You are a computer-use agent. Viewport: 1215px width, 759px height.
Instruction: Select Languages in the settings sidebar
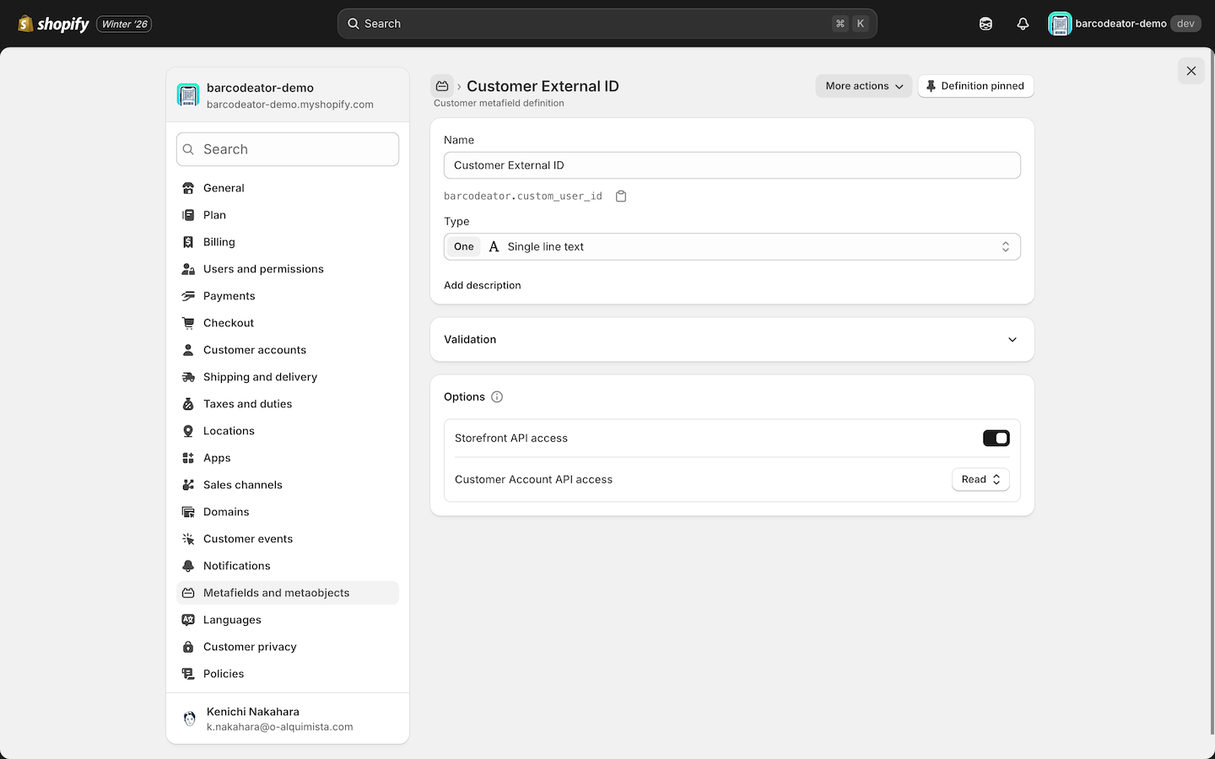232,619
